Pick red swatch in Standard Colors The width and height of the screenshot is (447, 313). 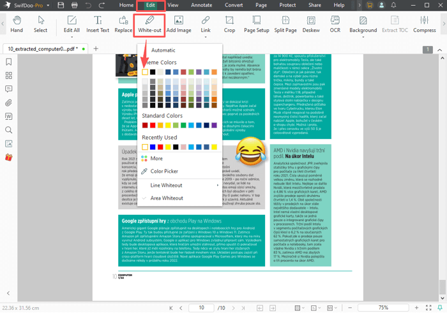[153, 125]
